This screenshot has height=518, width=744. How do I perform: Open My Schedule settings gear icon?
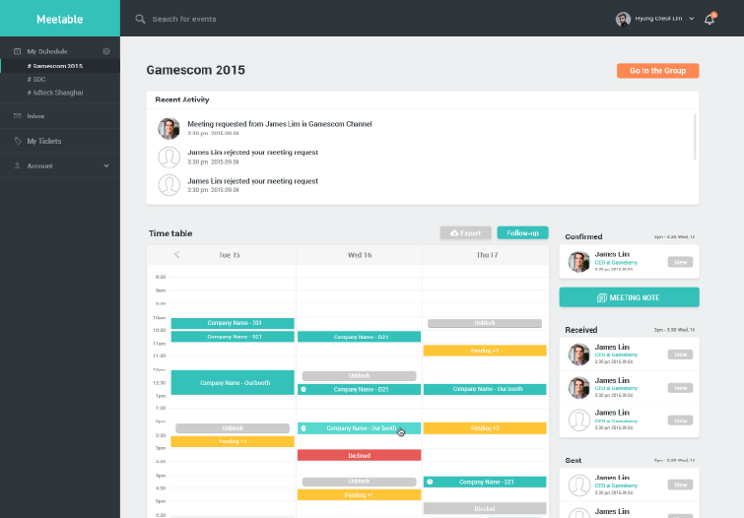(x=106, y=51)
